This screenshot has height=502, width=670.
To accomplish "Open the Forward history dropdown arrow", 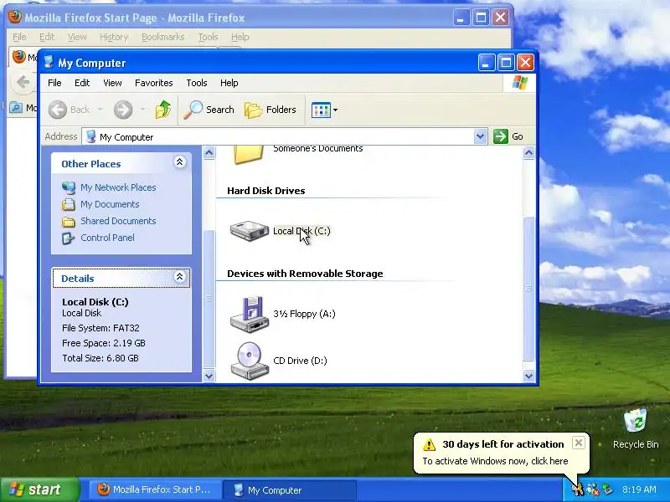I will click(142, 110).
